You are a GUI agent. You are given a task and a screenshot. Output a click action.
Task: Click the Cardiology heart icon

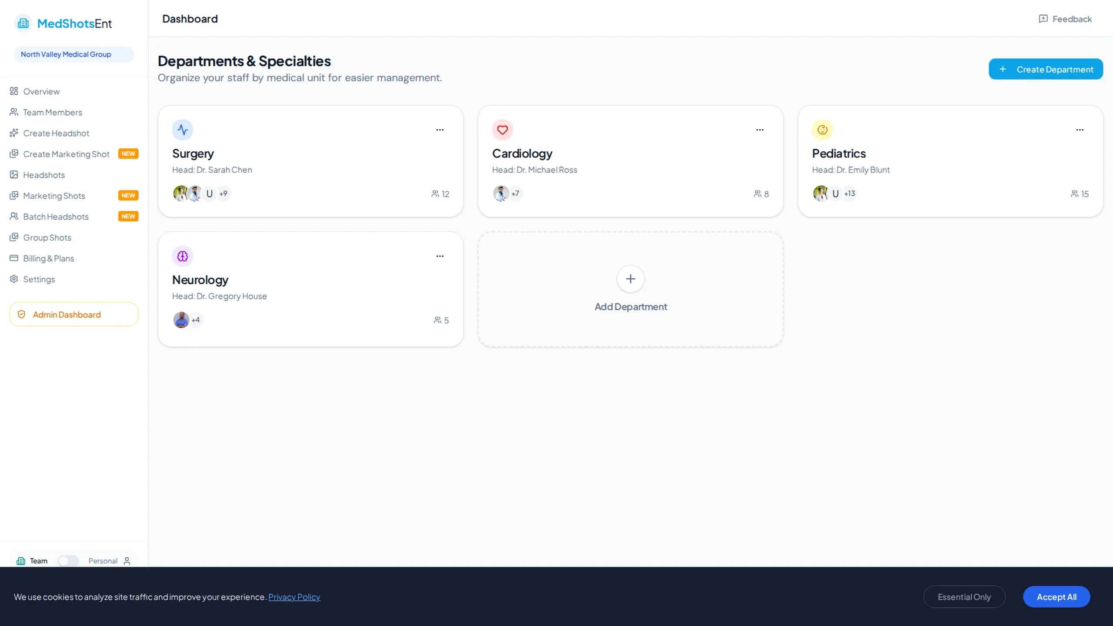502,130
